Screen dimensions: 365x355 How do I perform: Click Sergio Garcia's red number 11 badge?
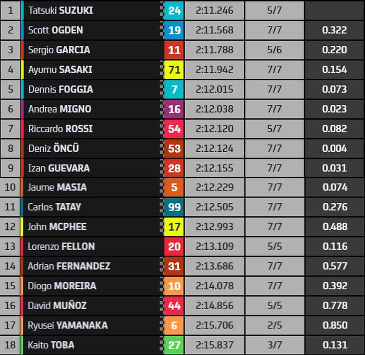click(174, 50)
